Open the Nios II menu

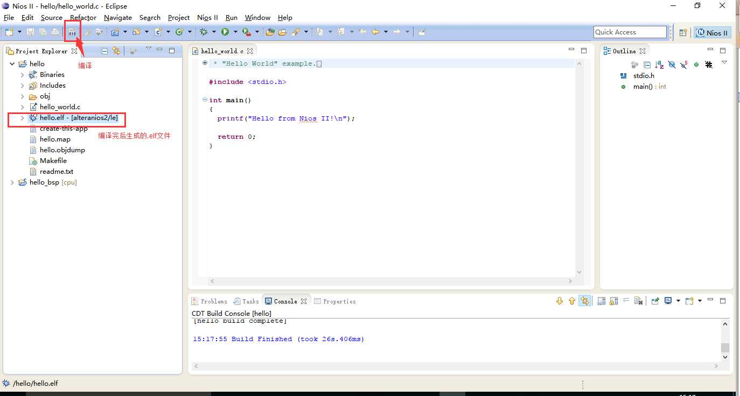207,18
